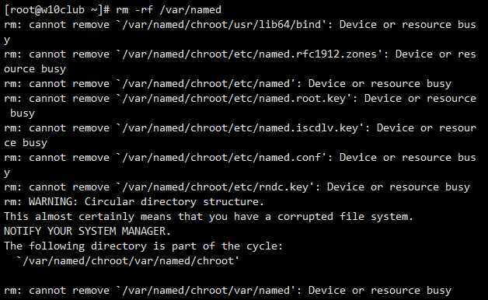Click the named.conf file path
This screenshot has width=488, height=300.
221,158
